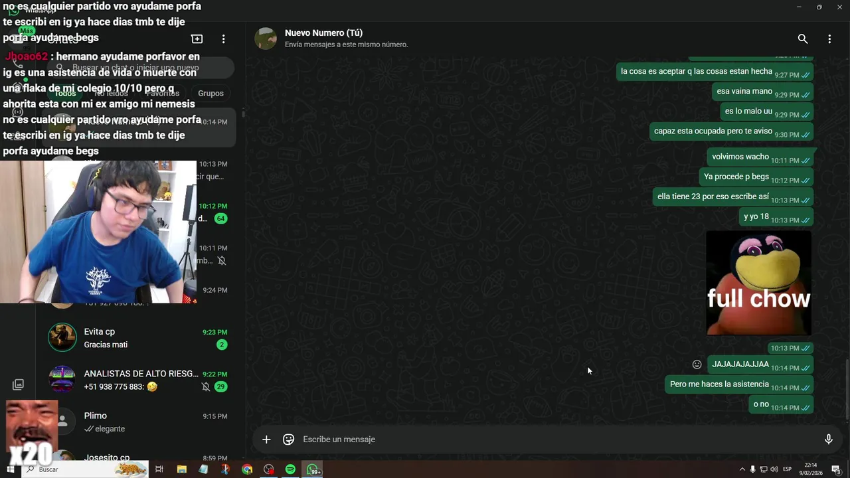Click the Nuevo Numero (Tú) header name
The width and height of the screenshot is (850, 478).
[323, 33]
